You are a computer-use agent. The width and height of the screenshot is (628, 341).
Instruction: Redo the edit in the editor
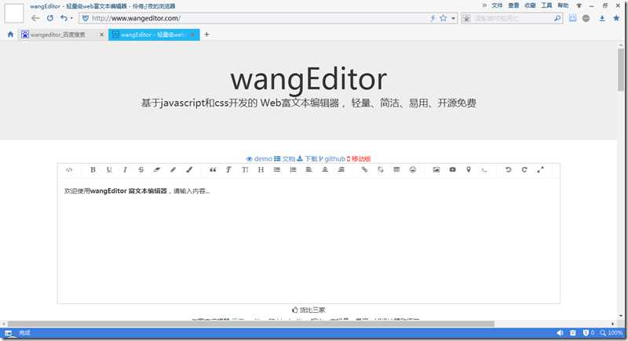point(524,170)
